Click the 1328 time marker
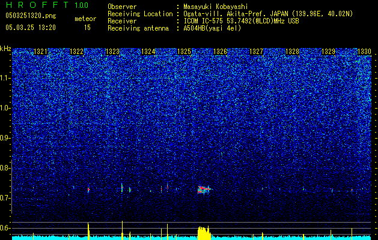The height and width of the screenshot is (240, 378). click(292, 52)
